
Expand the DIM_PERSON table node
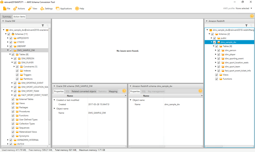[12, 58]
